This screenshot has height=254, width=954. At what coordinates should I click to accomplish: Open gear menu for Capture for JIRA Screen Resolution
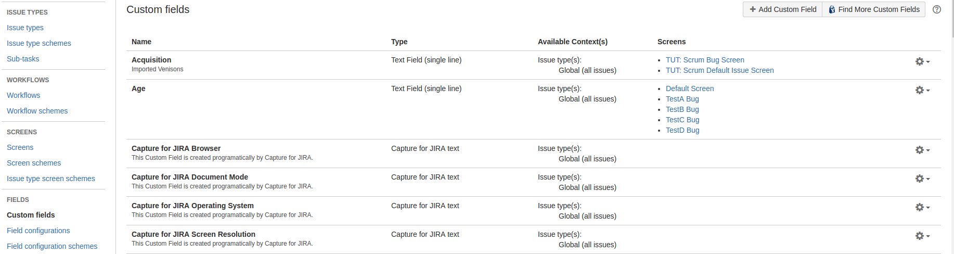click(922, 236)
